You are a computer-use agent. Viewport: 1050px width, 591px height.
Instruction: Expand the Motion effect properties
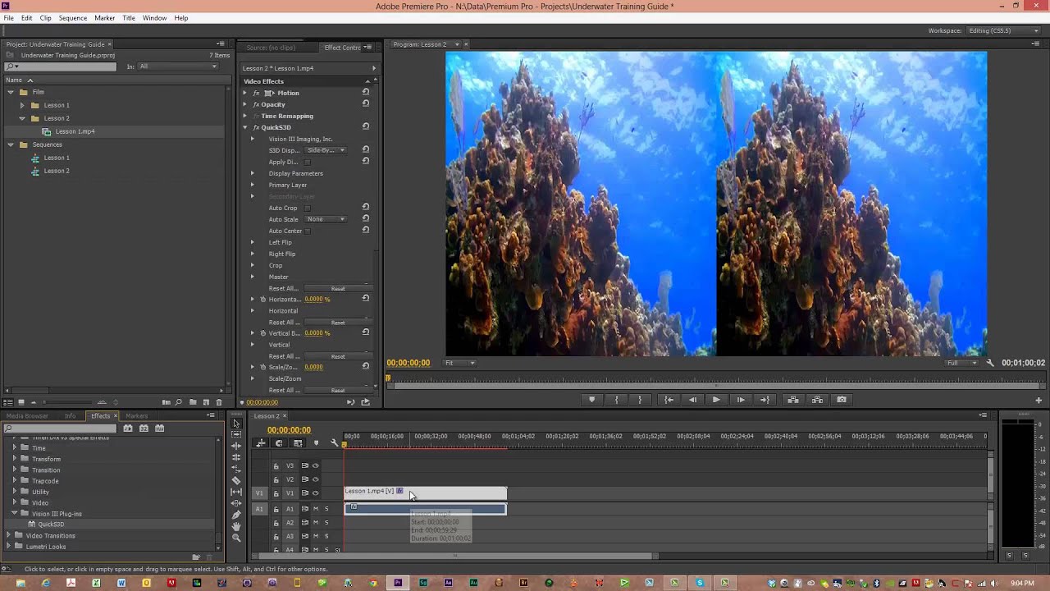point(244,93)
